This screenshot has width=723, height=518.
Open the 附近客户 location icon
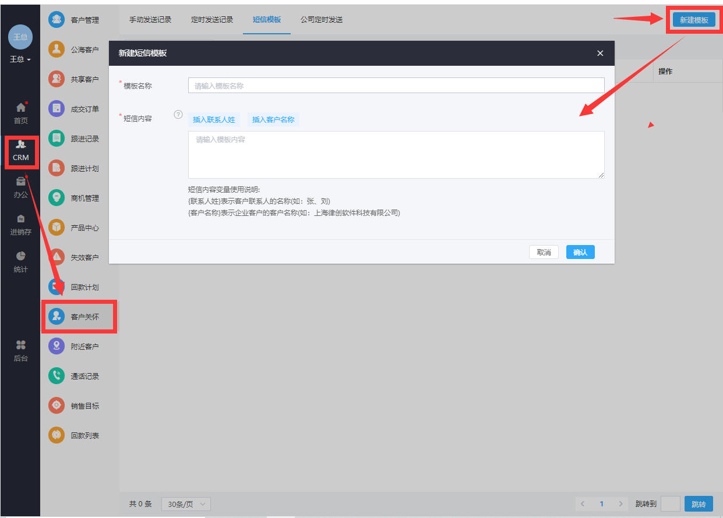(x=57, y=346)
